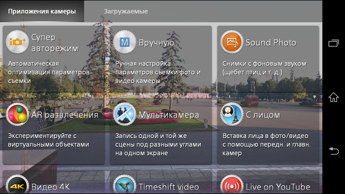345x194 pixels.
Task: Choose the С лицом Eiffel Tower icon
Action: click(232, 114)
